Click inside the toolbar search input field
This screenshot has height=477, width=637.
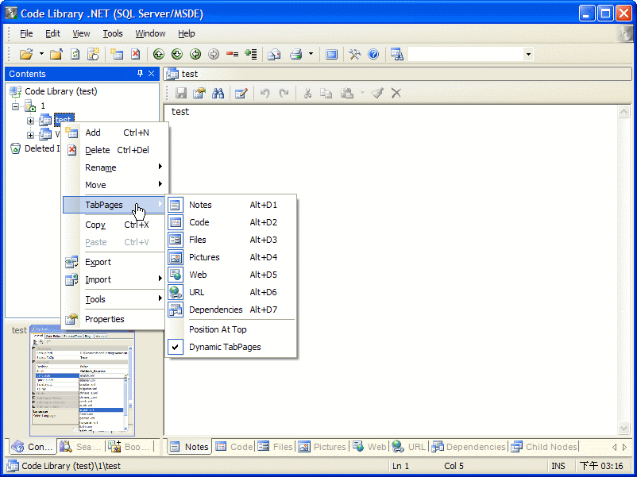point(465,54)
